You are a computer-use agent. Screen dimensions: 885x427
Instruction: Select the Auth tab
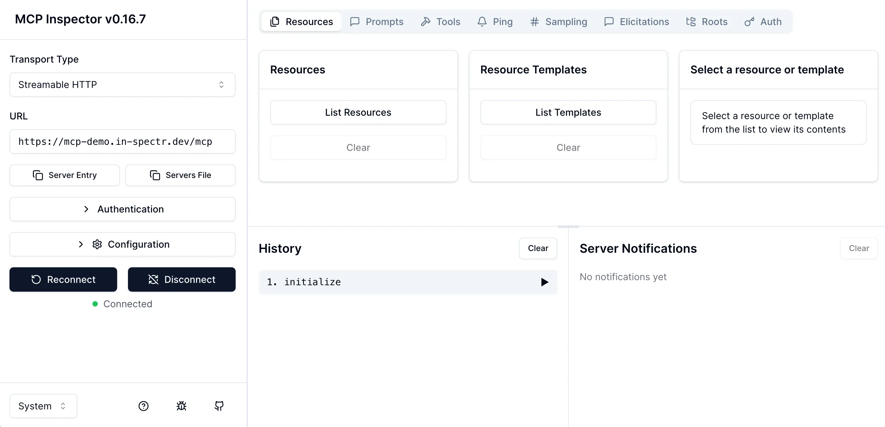(x=763, y=22)
